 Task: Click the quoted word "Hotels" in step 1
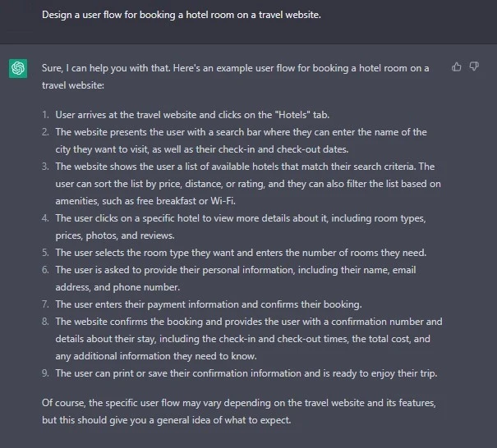pos(293,115)
